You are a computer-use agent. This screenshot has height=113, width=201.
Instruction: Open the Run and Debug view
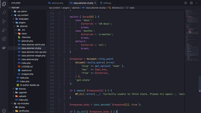pyautogui.click(x=4, y=30)
